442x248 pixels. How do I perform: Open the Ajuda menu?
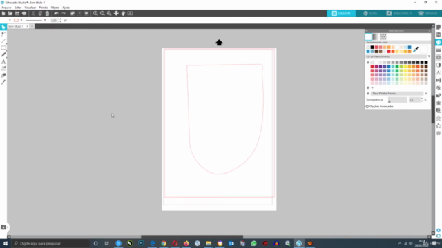tap(66, 8)
